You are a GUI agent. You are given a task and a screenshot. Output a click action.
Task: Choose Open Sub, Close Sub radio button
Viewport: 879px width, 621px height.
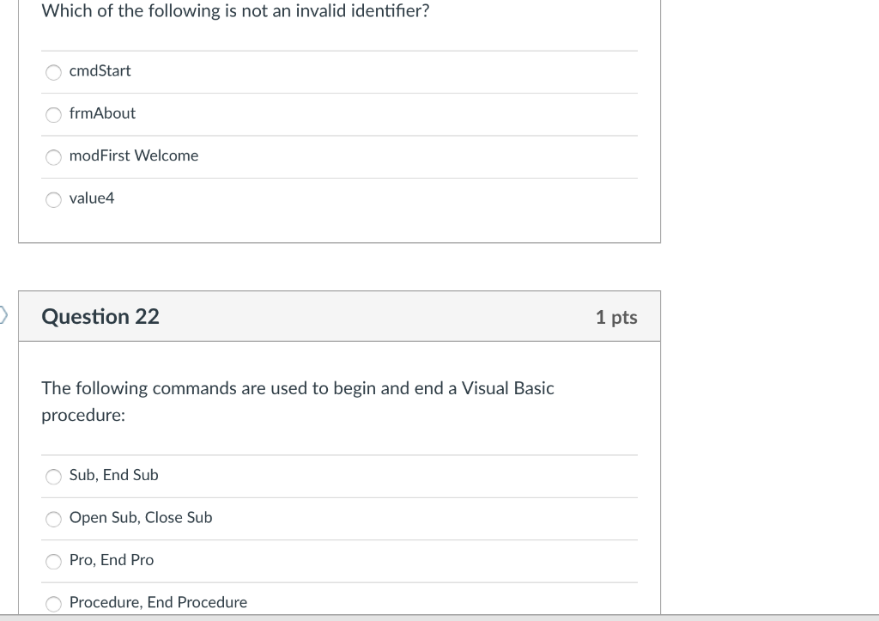pos(53,519)
